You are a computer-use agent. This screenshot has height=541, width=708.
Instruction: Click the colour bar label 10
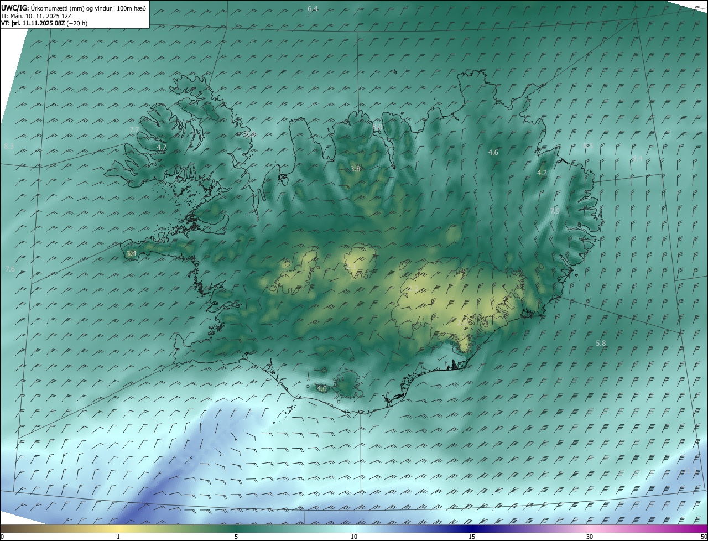point(354,537)
